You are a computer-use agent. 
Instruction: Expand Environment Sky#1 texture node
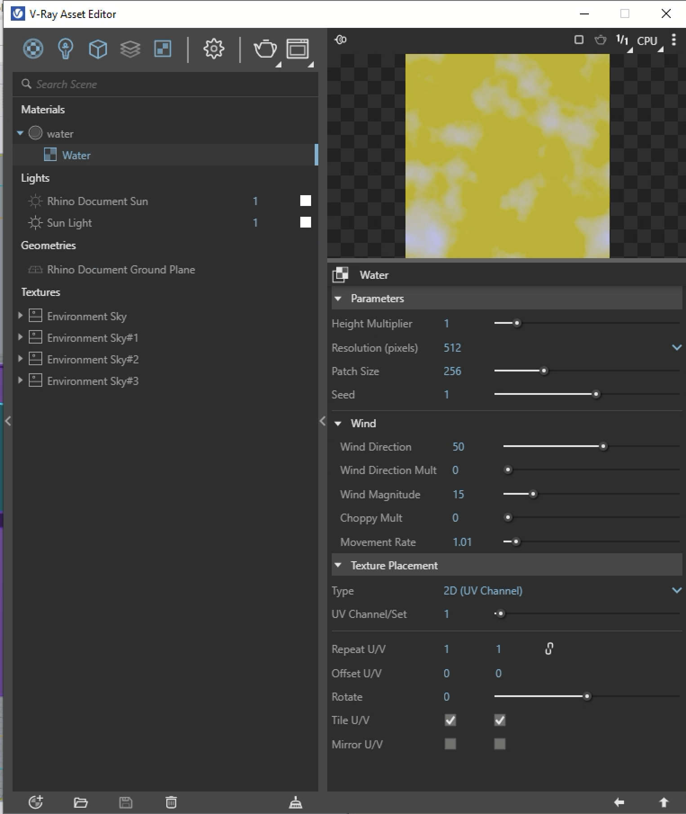click(x=20, y=337)
